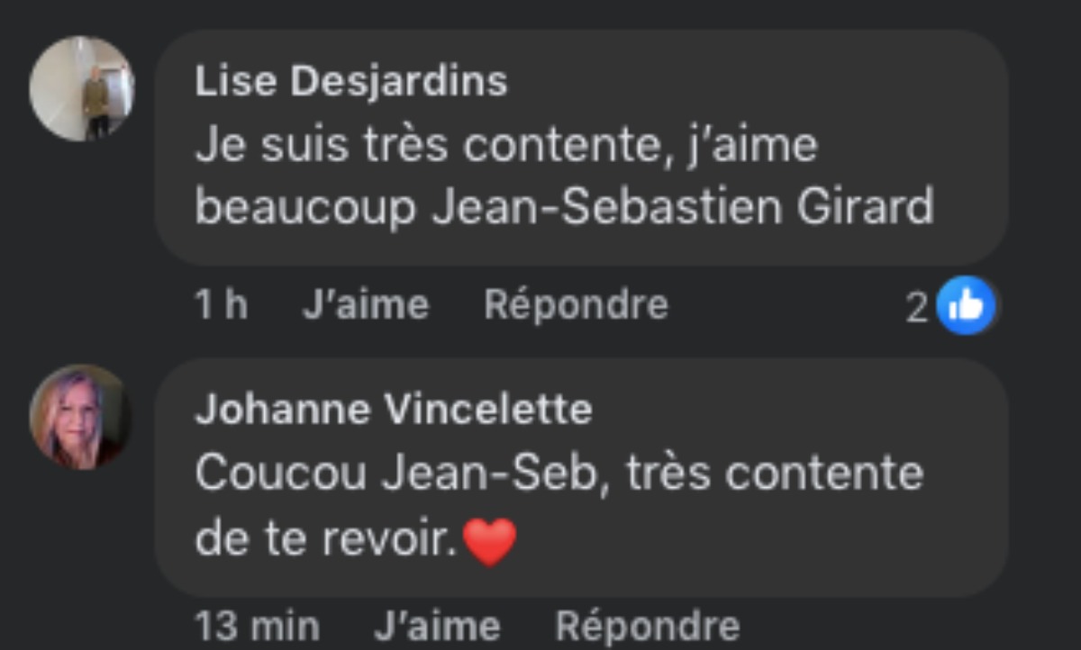Open Lise Desjardins' profile picture
The height and width of the screenshot is (650, 1081).
[x=82, y=88]
